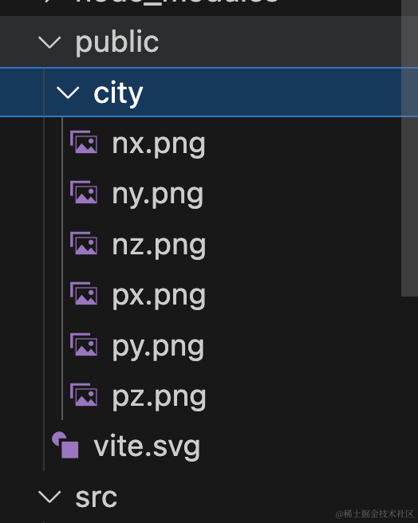Image resolution: width=418 pixels, height=523 pixels.
Task: Click the image icon beside py.png
Action: click(84, 344)
